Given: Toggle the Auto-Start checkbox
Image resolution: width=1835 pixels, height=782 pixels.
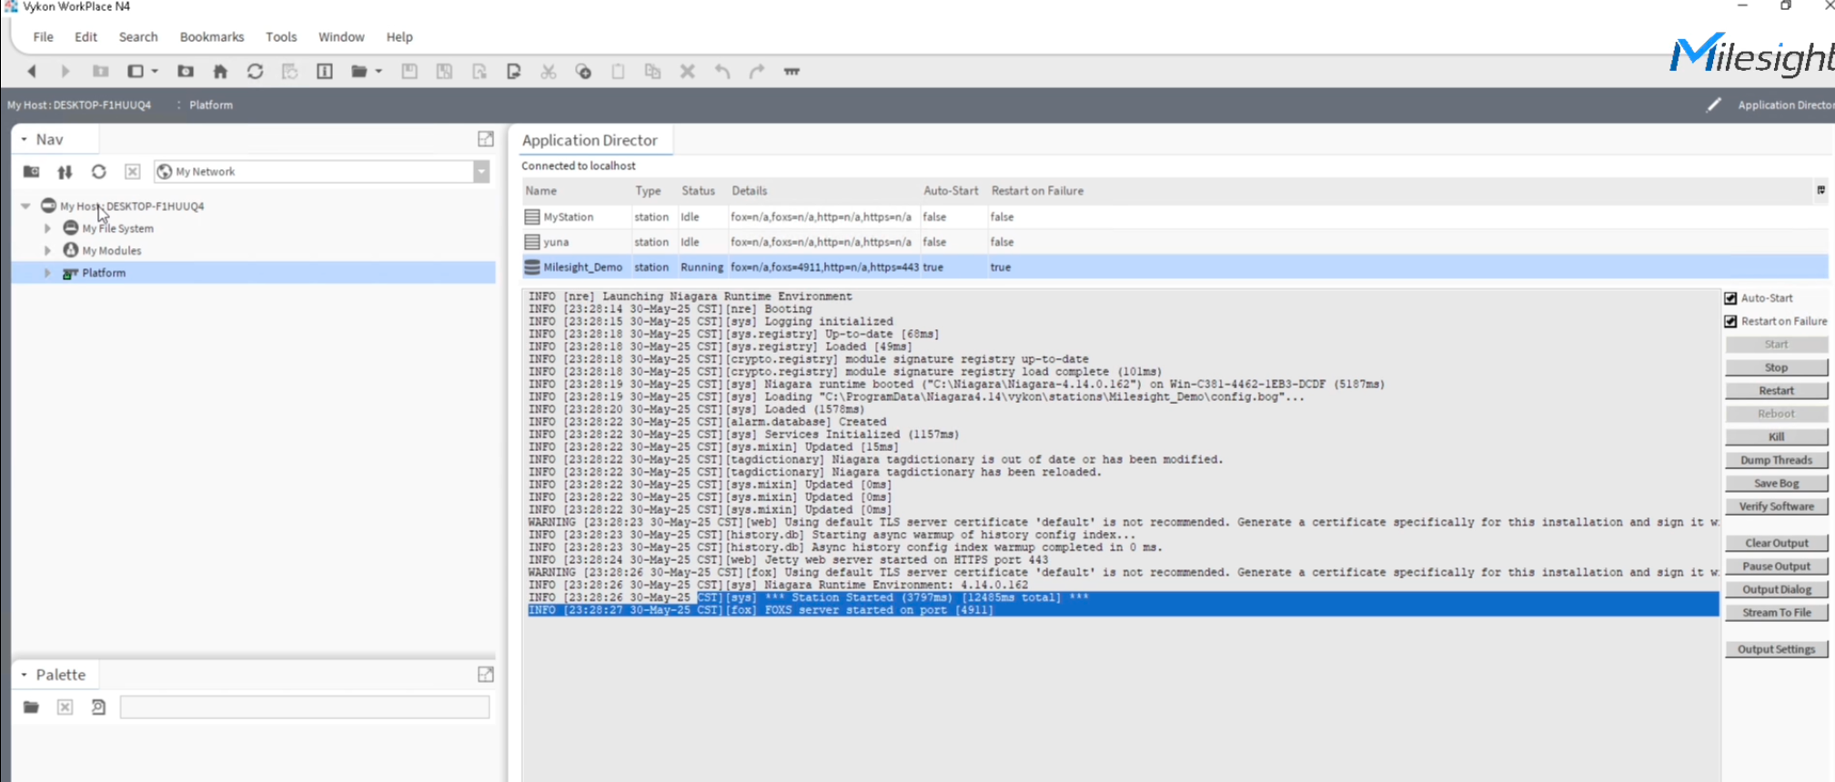Looking at the screenshot, I should [x=1730, y=298].
